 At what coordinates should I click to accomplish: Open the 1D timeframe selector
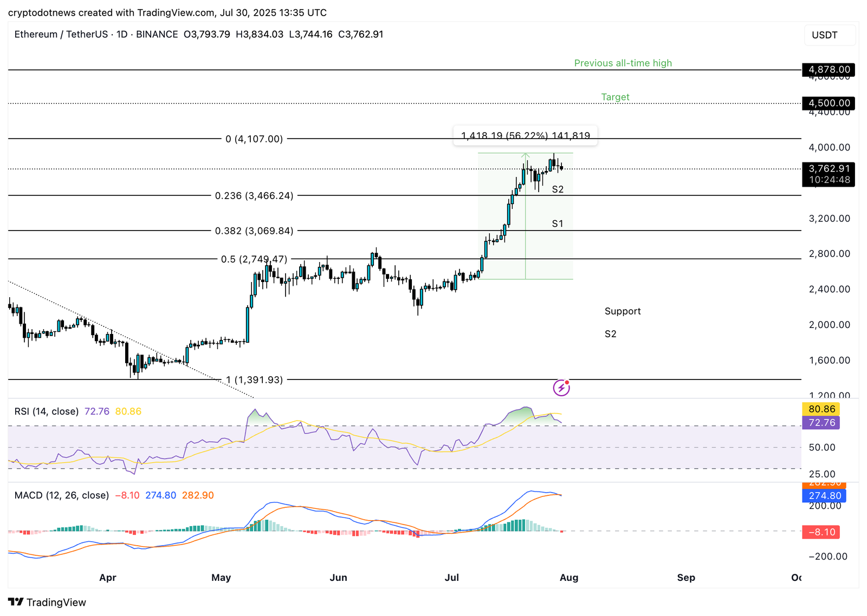point(120,34)
